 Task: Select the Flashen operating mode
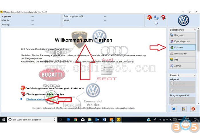(182, 47)
